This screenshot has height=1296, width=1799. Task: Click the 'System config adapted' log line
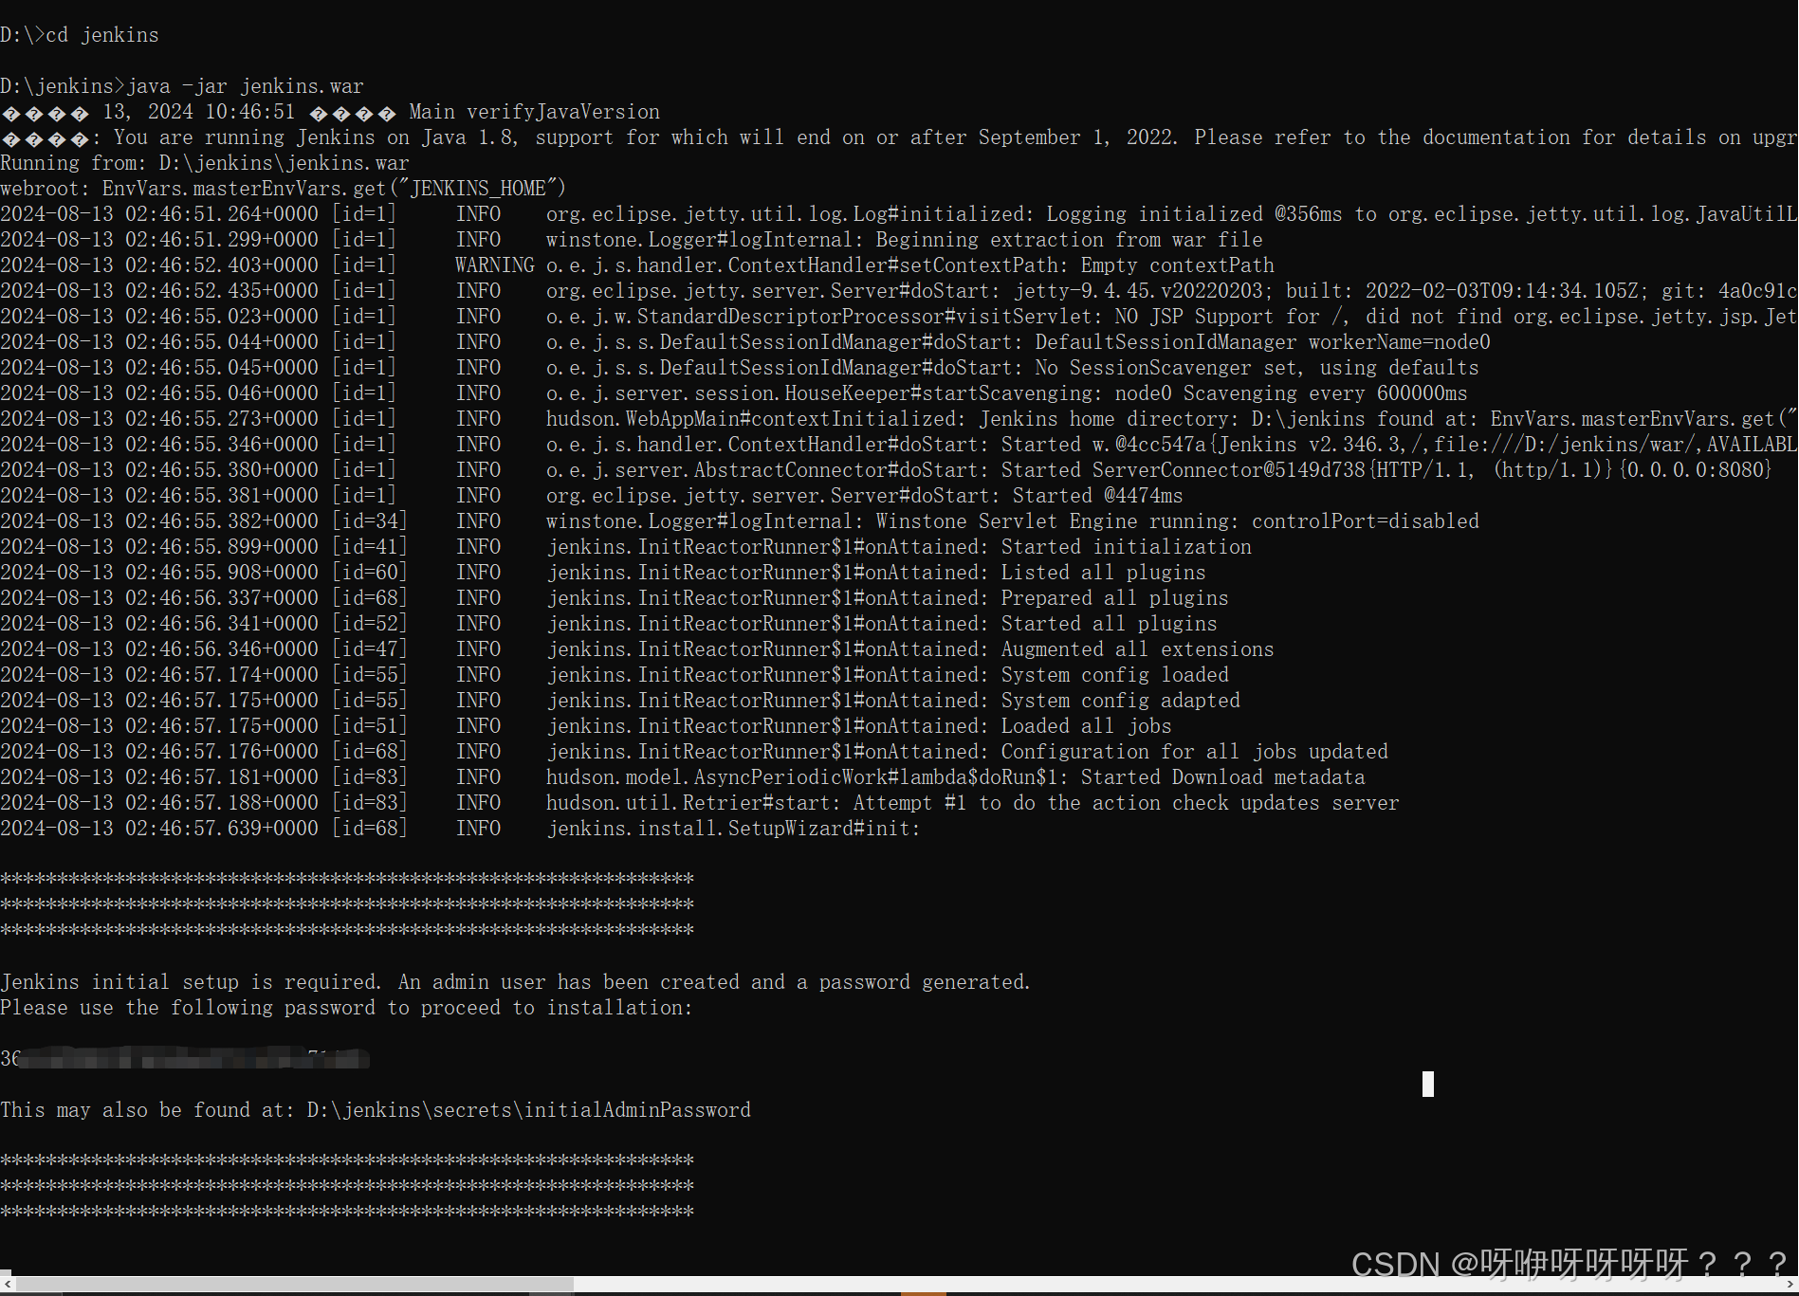click(x=620, y=700)
